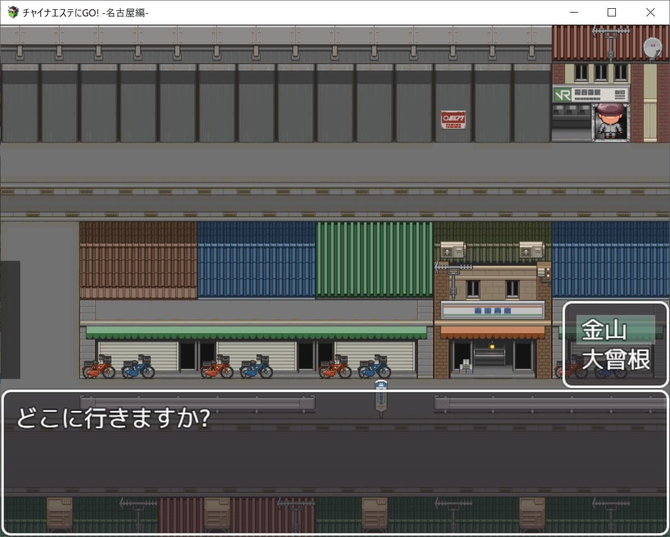Click the glowing lamp inside the shop entrance
The image size is (670, 537).
click(492, 346)
